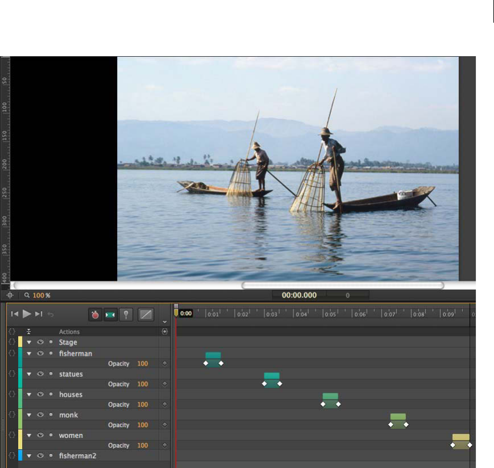Open the Easing options button

pos(146,315)
